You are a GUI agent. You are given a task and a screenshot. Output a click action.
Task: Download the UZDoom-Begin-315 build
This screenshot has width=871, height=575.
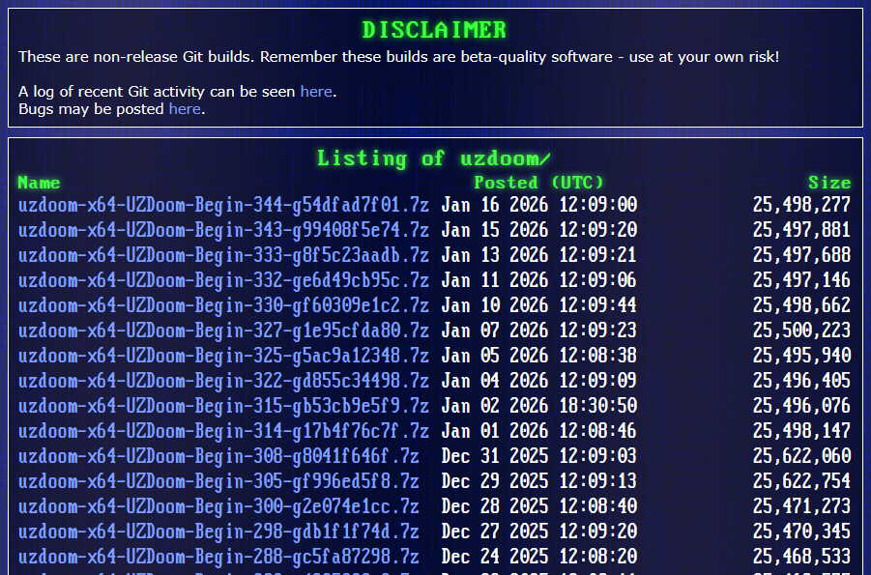(223, 406)
